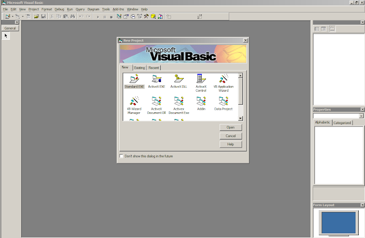The height and width of the screenshot is (238, 365).
Task: Click the screen preview in Form Layout
Action: point(338,223)
